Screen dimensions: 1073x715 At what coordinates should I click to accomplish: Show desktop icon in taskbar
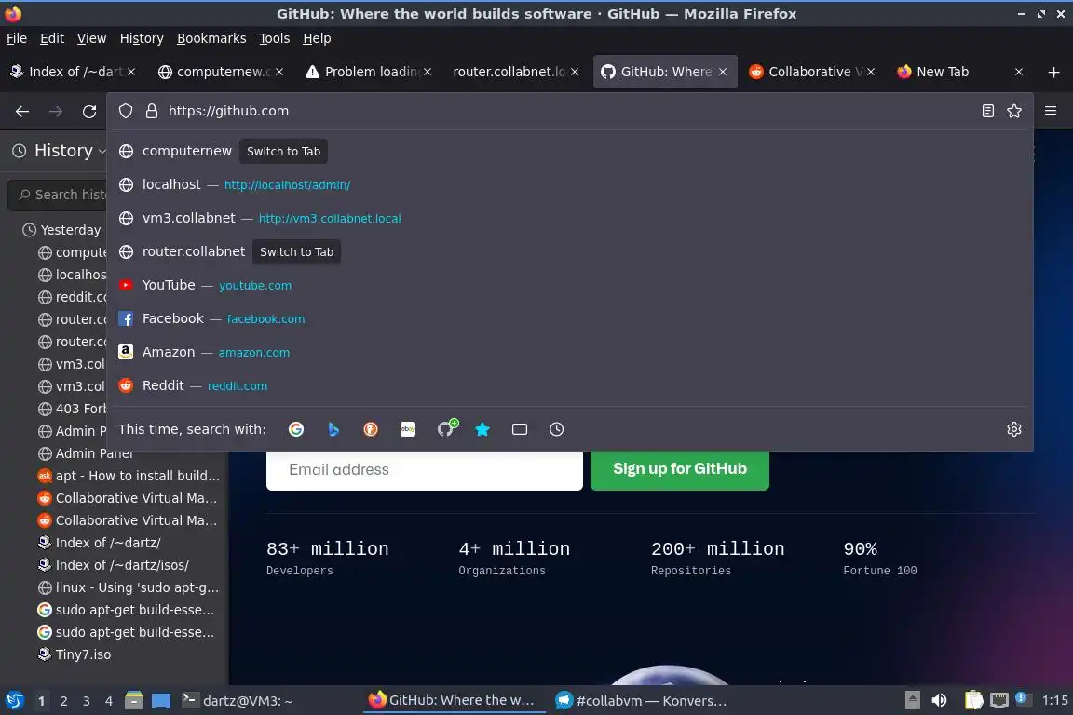[161, 701]
